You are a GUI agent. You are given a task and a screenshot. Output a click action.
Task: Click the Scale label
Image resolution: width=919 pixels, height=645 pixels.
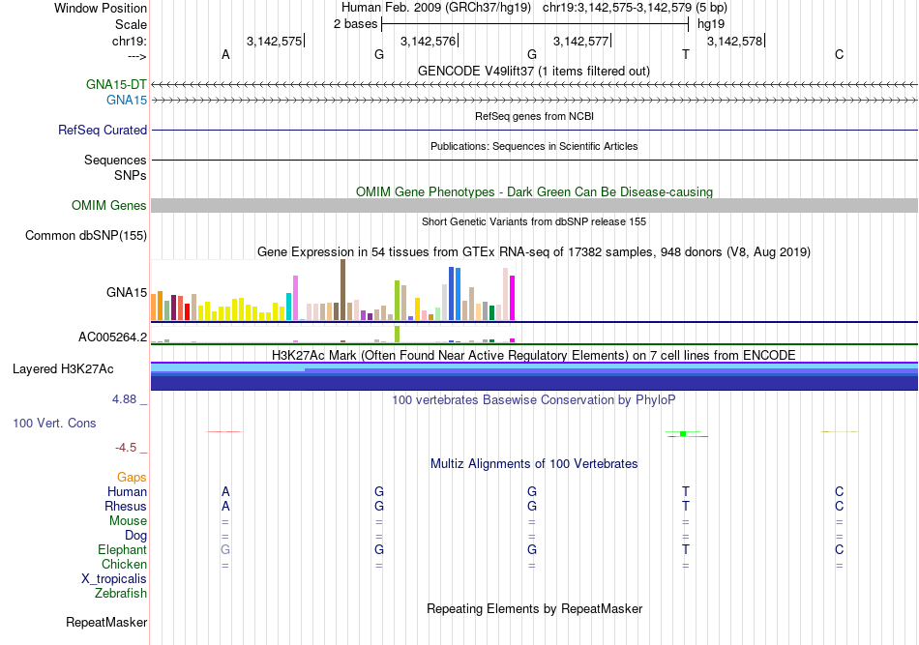tap(131, 24)
